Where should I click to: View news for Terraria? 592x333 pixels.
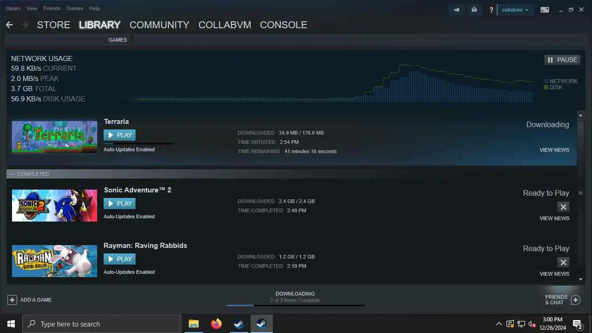554,150
